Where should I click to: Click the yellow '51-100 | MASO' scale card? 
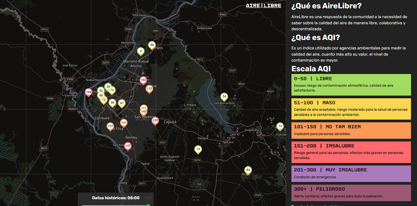351,109
